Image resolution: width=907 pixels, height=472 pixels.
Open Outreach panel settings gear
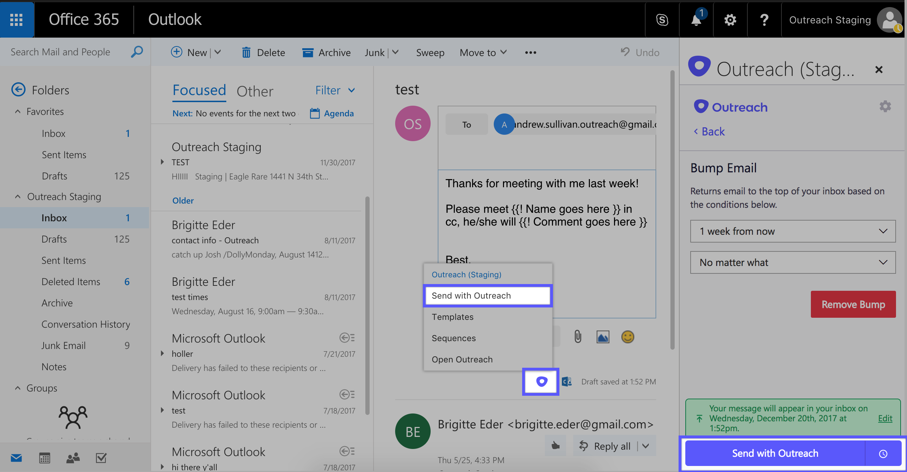[885, 106]
